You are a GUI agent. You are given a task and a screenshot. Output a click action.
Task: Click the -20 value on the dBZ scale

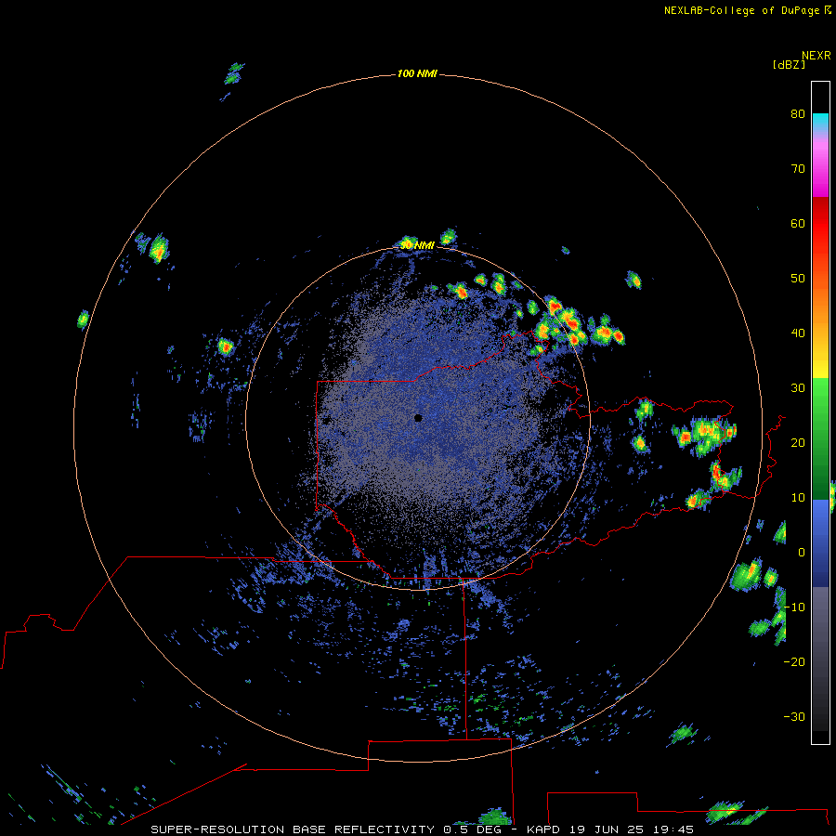click(794, 661)
